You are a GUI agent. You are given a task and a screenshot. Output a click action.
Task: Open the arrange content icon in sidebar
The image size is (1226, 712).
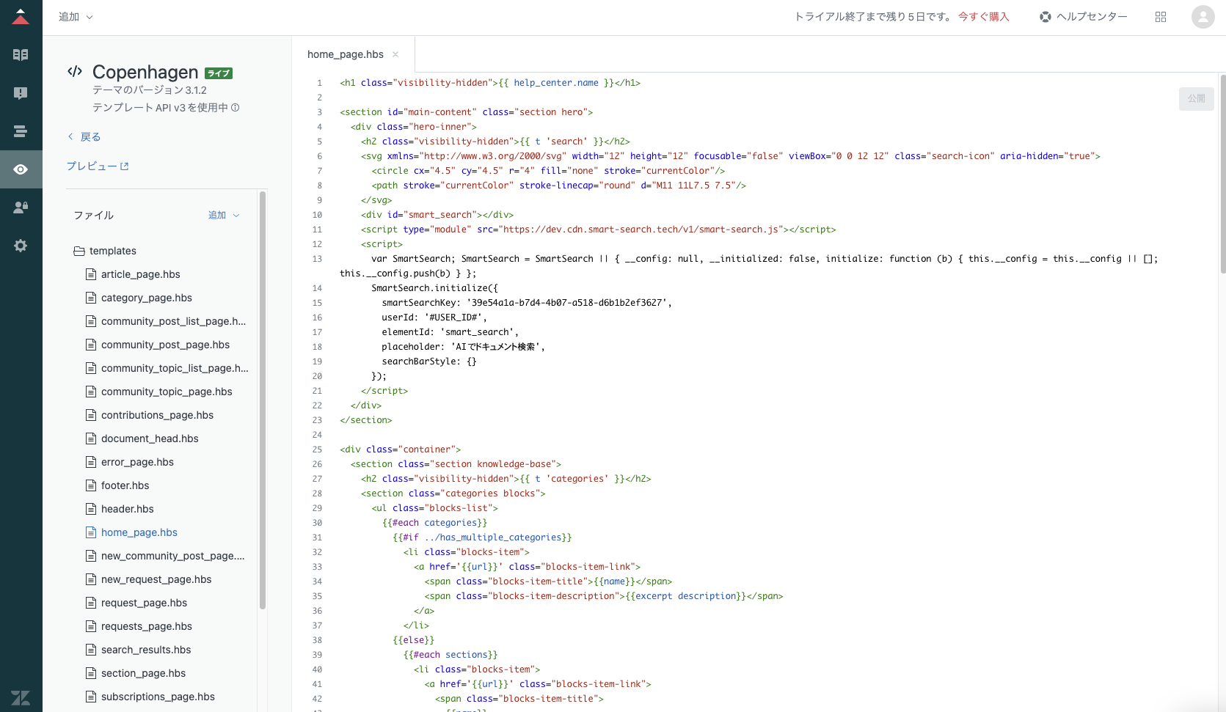(x=21, y=131)
